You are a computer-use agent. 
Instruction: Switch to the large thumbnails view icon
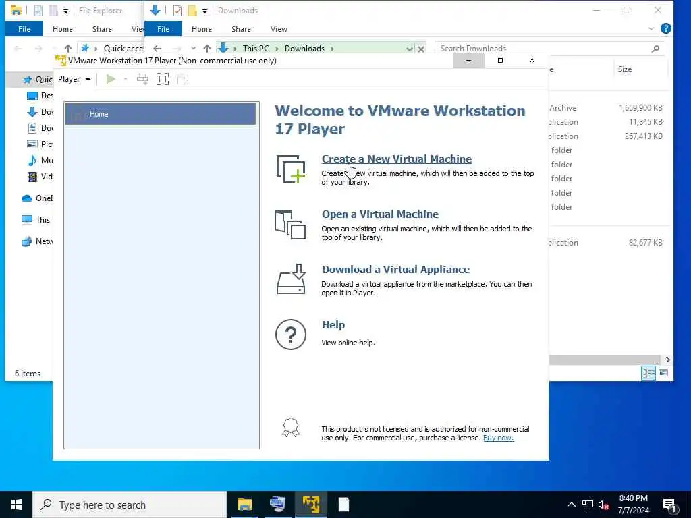tap(663, 373)
